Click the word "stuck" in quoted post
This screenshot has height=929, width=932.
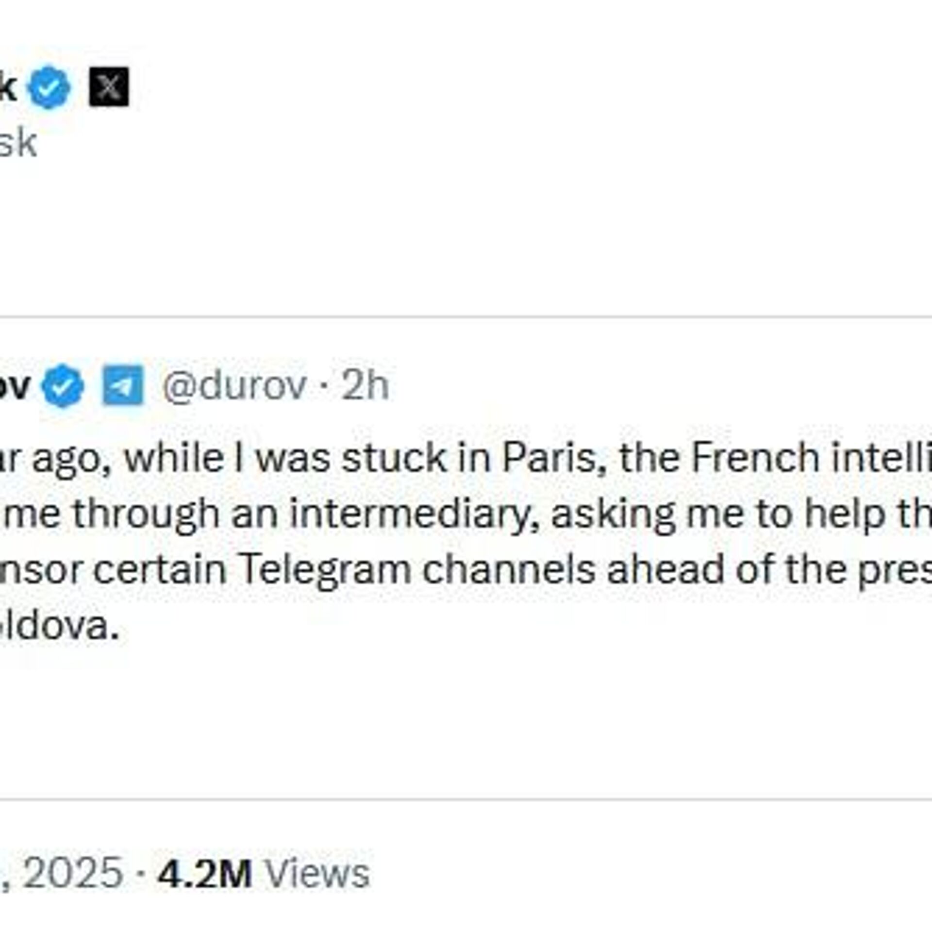[x=394, y=458]
